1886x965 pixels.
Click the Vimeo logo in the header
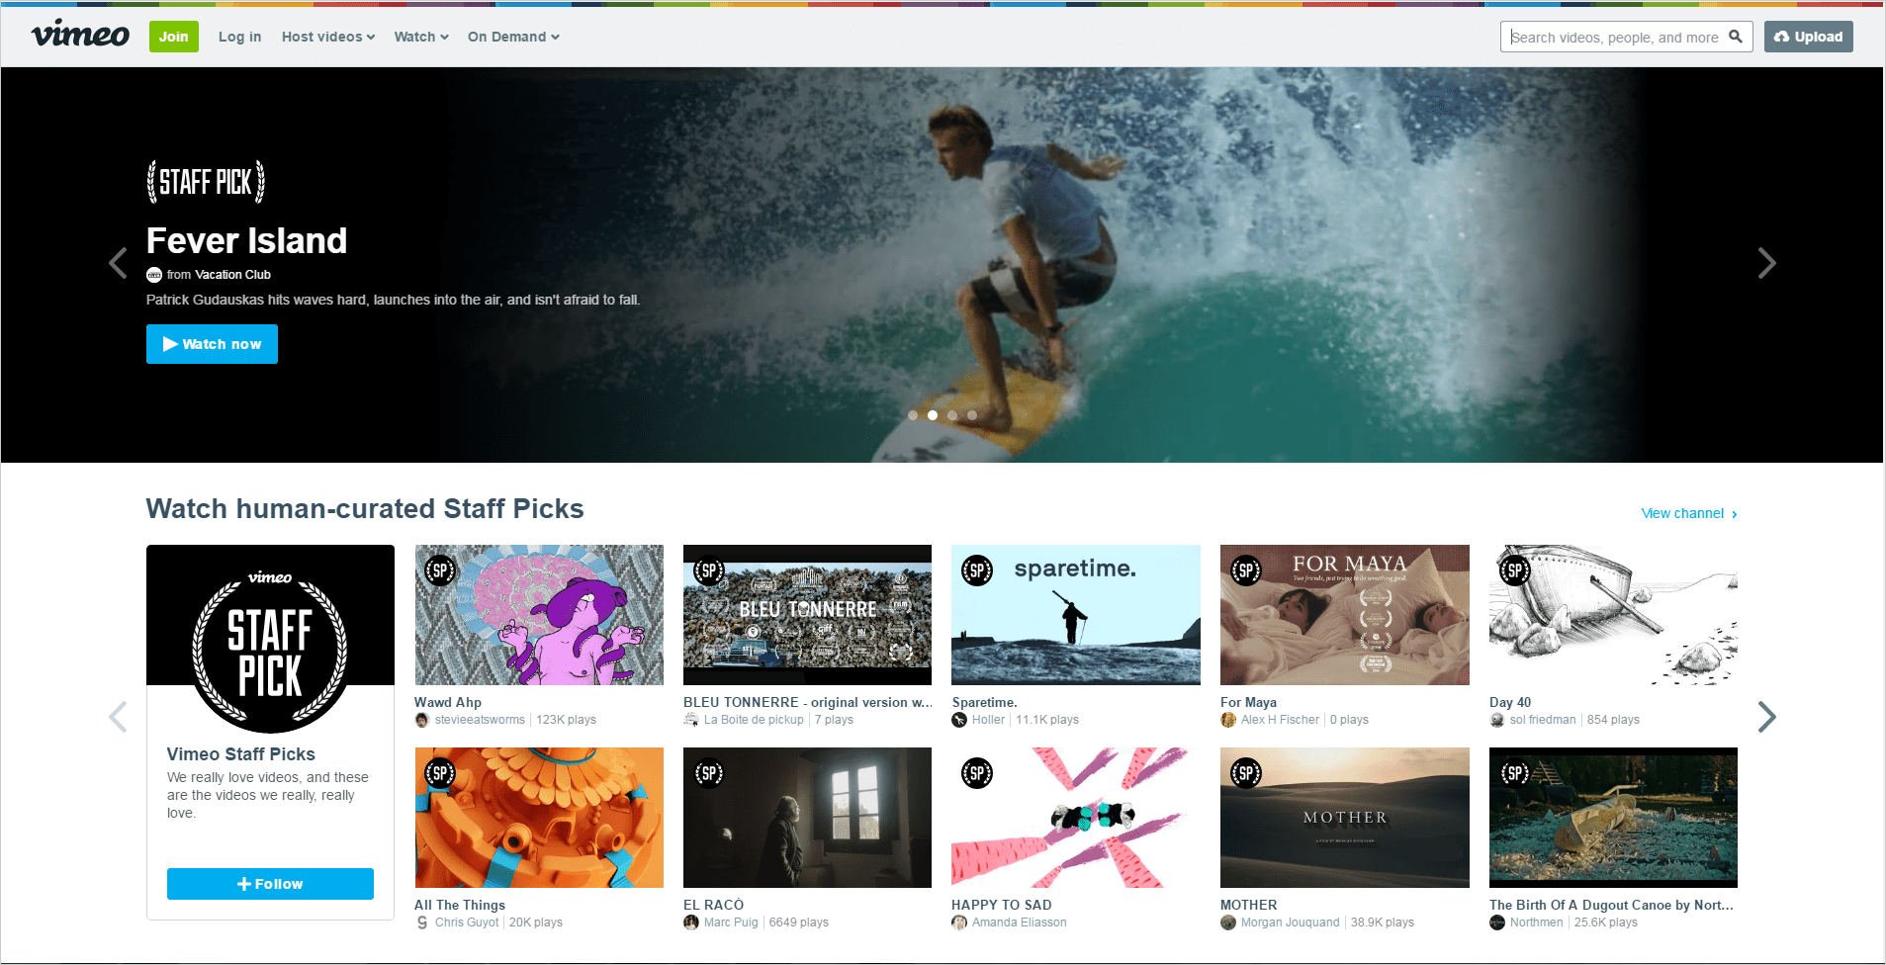point(80,36)
